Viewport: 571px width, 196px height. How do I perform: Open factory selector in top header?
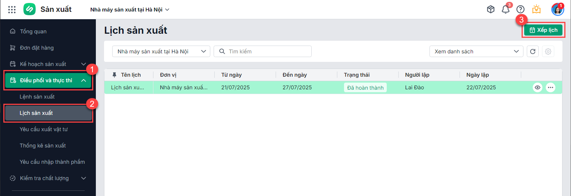click(x=130, y=10)
